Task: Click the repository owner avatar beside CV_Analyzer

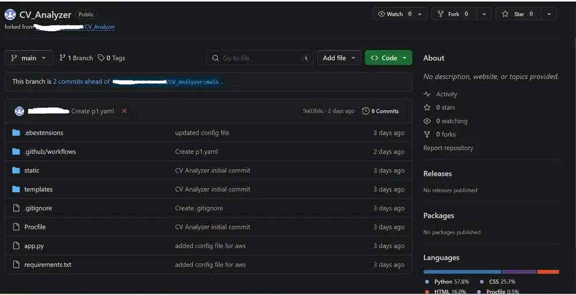Action: click(x=10, y=15)
